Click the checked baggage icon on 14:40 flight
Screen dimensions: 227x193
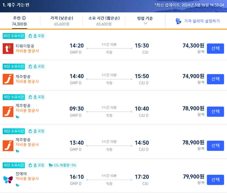tap(35, 66)
